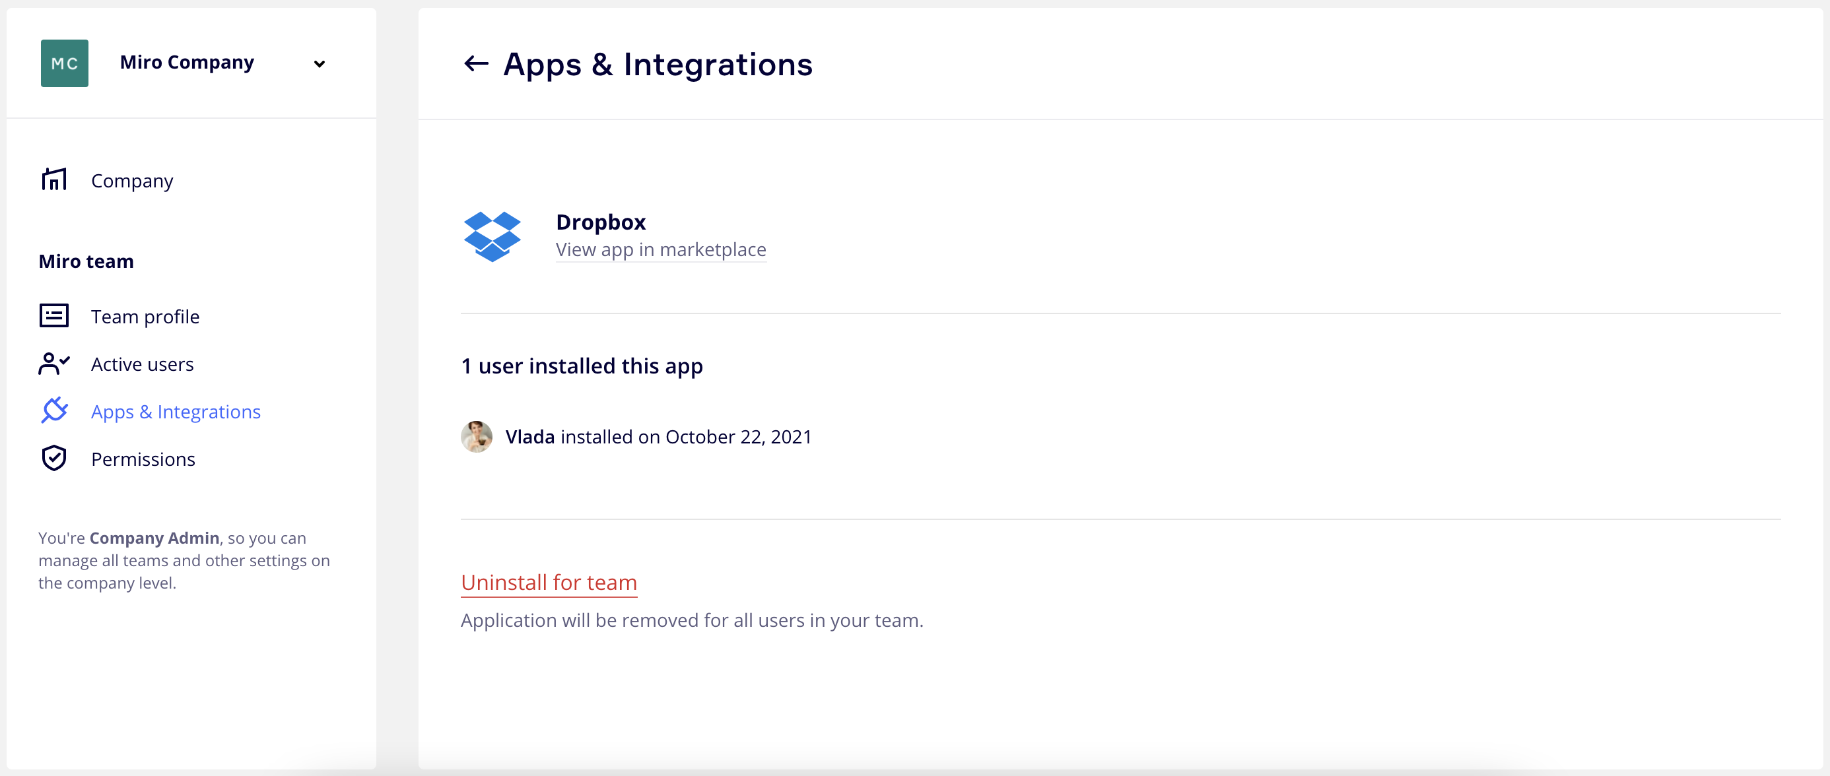Go to Team profile settings
Screen dimensions: 1830x776
[x=145, y=317]
